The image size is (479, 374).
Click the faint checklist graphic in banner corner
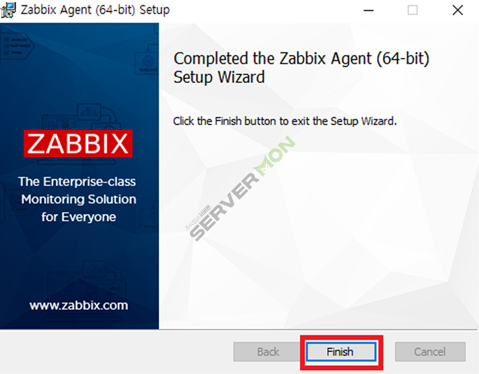coord(17,46)
